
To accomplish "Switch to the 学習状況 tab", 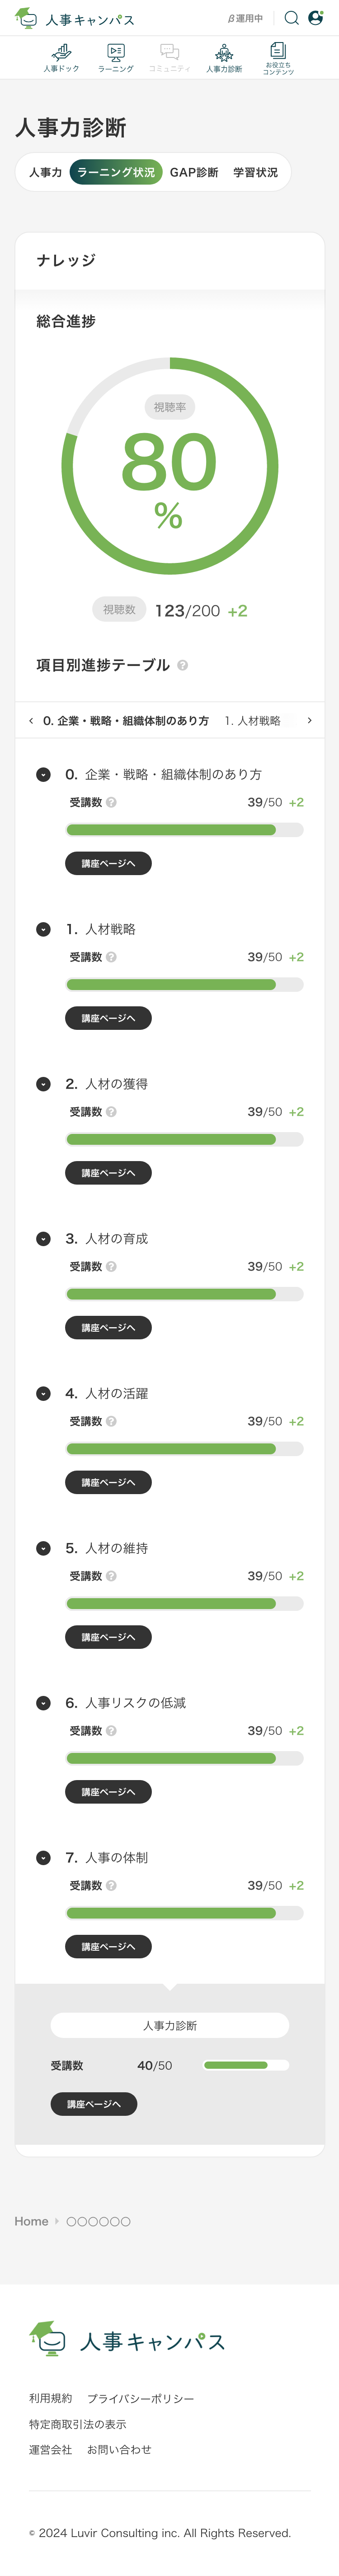I will coord(256,172).
